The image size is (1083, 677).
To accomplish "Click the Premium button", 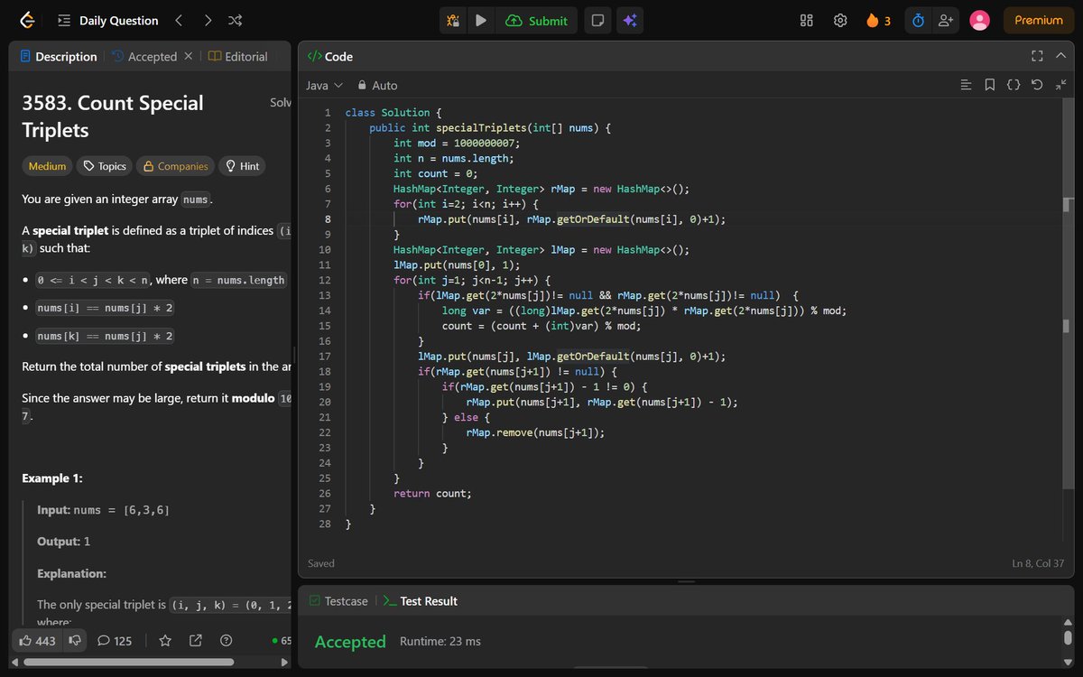I will click(1039, 20).
